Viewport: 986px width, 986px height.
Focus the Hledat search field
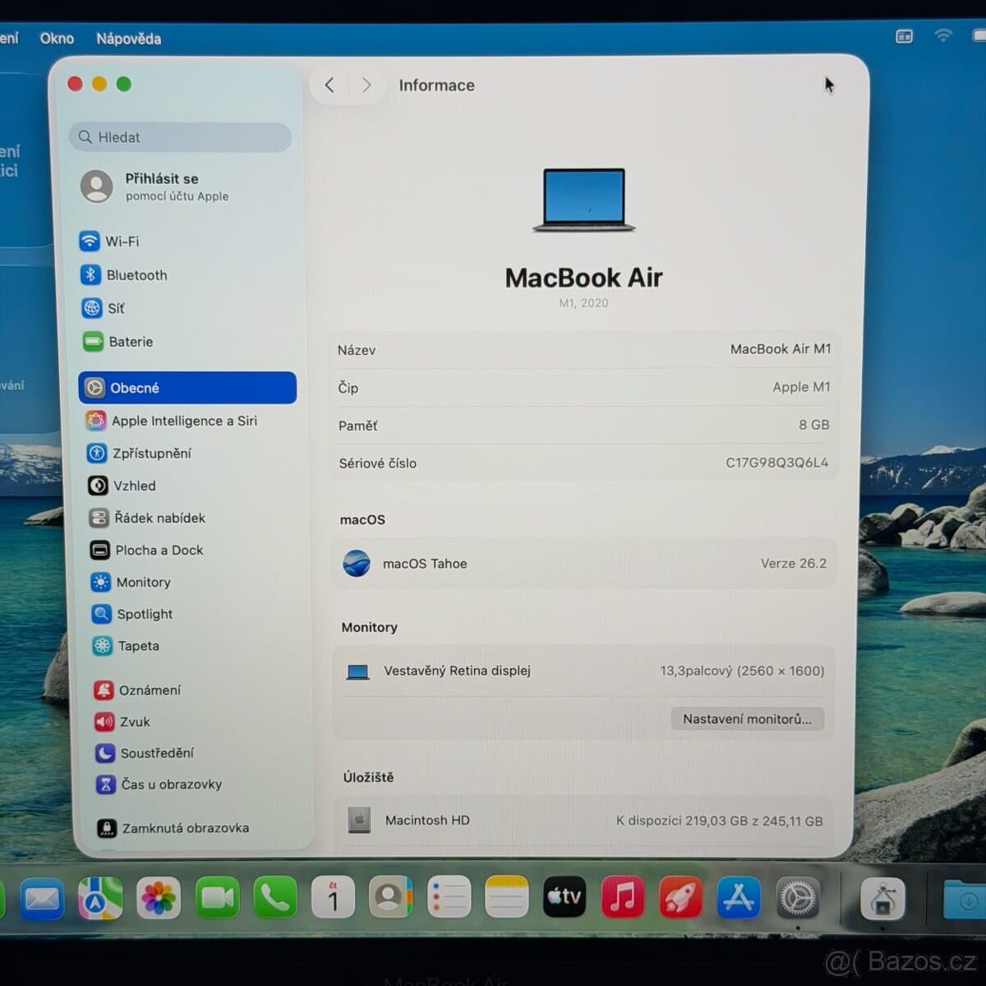coord(180,137)
